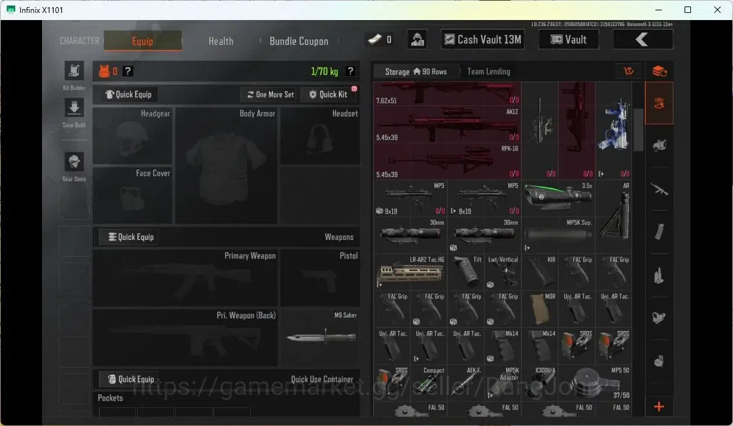Select the 3.5x scope item

click(x=558, y=198)
